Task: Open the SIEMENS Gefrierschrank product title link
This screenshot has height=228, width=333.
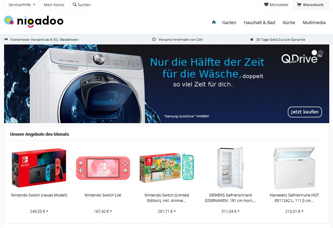Action: pyautogui.click(x=230, y=198)
